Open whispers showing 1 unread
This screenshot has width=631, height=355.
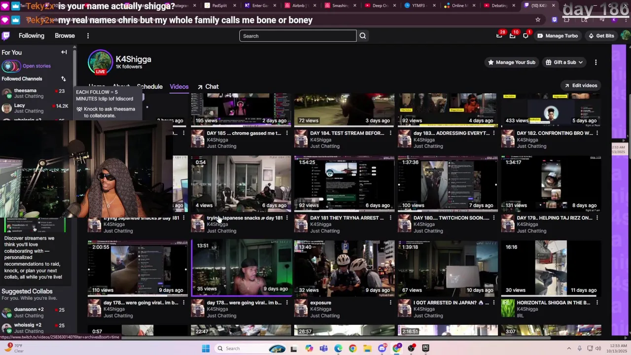526,35
